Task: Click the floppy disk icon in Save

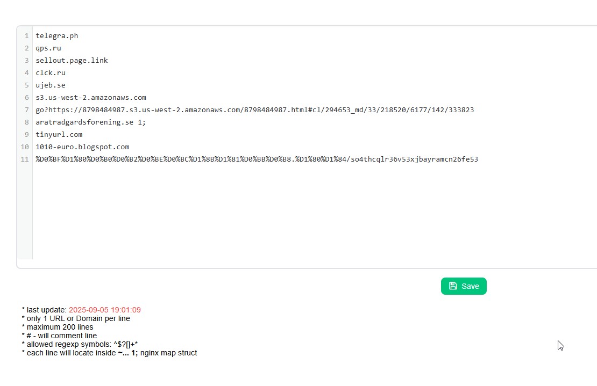Action: [x=453, y=286]
